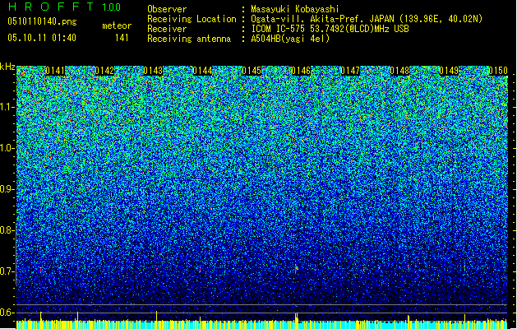Click the 0149 time marker
The image size is (517, 329).
(449, 71)
